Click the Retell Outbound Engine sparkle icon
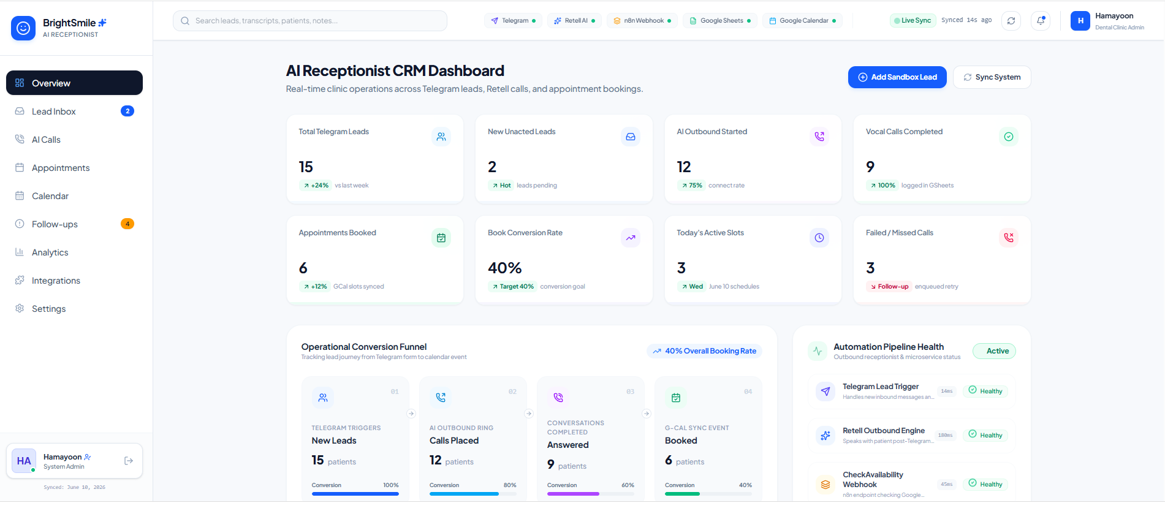Viewport: 1165px width, 511px height. (825, 436)
